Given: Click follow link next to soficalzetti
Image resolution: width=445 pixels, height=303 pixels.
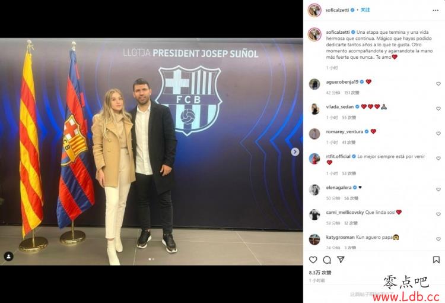Looking at the screenshot, I should [365, 10].
